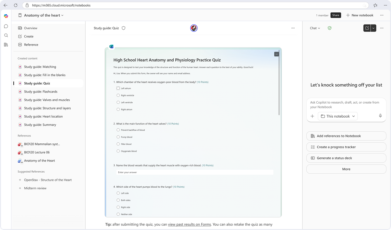Open view past results on Forms link
The width and height of the screenshot is (391, 230).
click(189, 224)
